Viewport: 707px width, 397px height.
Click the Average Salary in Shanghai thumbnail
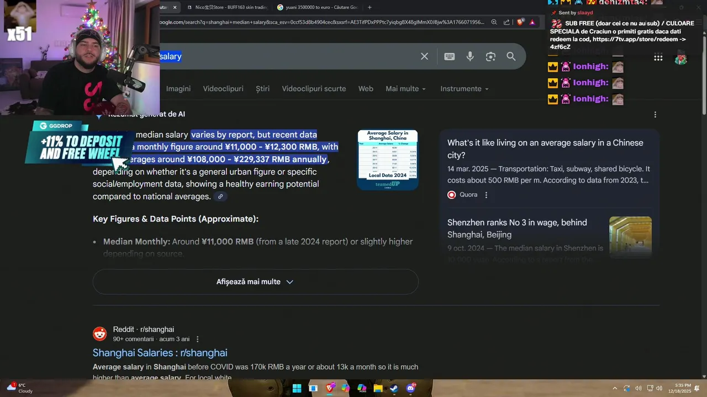coord(388,160)
